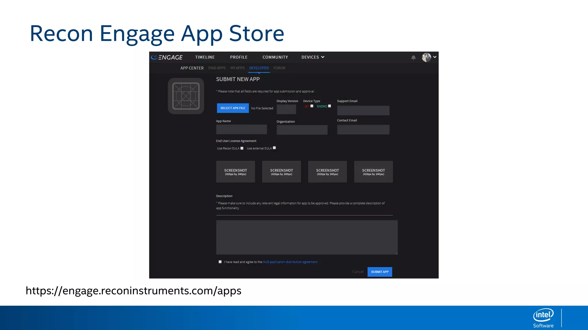Open the Profile menu
Screen dimensions: 588x330
click(239, 57)
